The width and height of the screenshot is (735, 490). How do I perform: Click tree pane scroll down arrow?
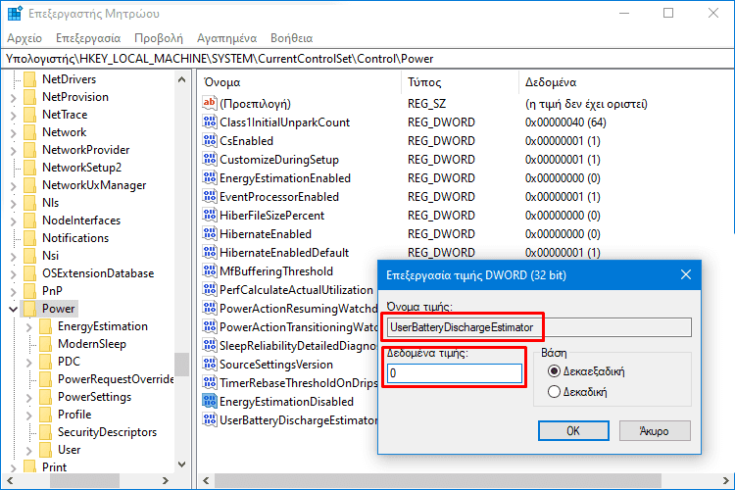(x=182, y=465)
